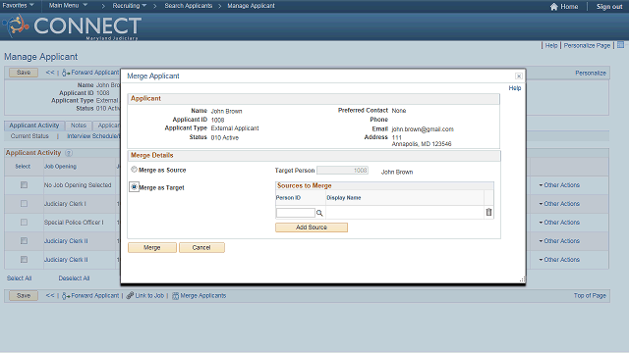The width and height of the screenshot is (629, 353).
Task: Open the Recruiting breadcrumb menu
Action: click(129, 6)
